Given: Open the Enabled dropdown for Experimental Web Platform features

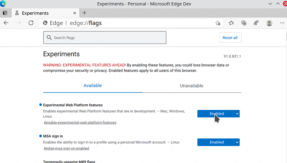Looking at the screenshot, I should click(x=219, y=114).
